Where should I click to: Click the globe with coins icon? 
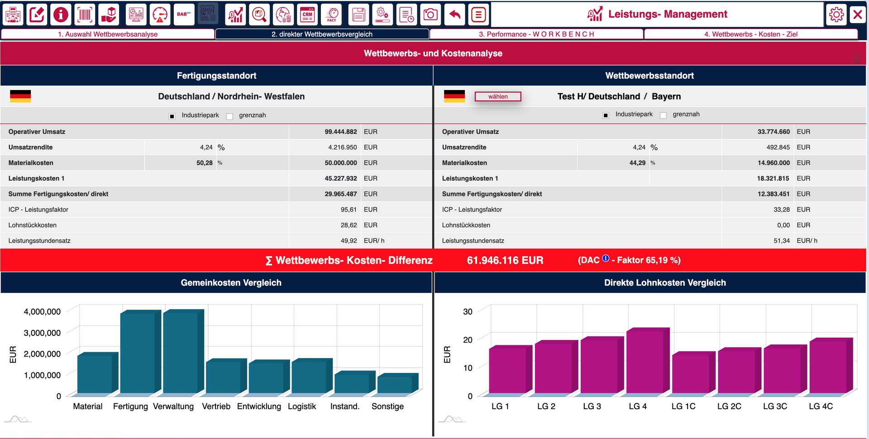point(284,14)
